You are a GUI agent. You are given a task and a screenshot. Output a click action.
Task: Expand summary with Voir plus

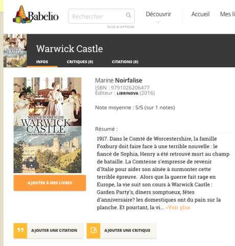coord(178,207)
